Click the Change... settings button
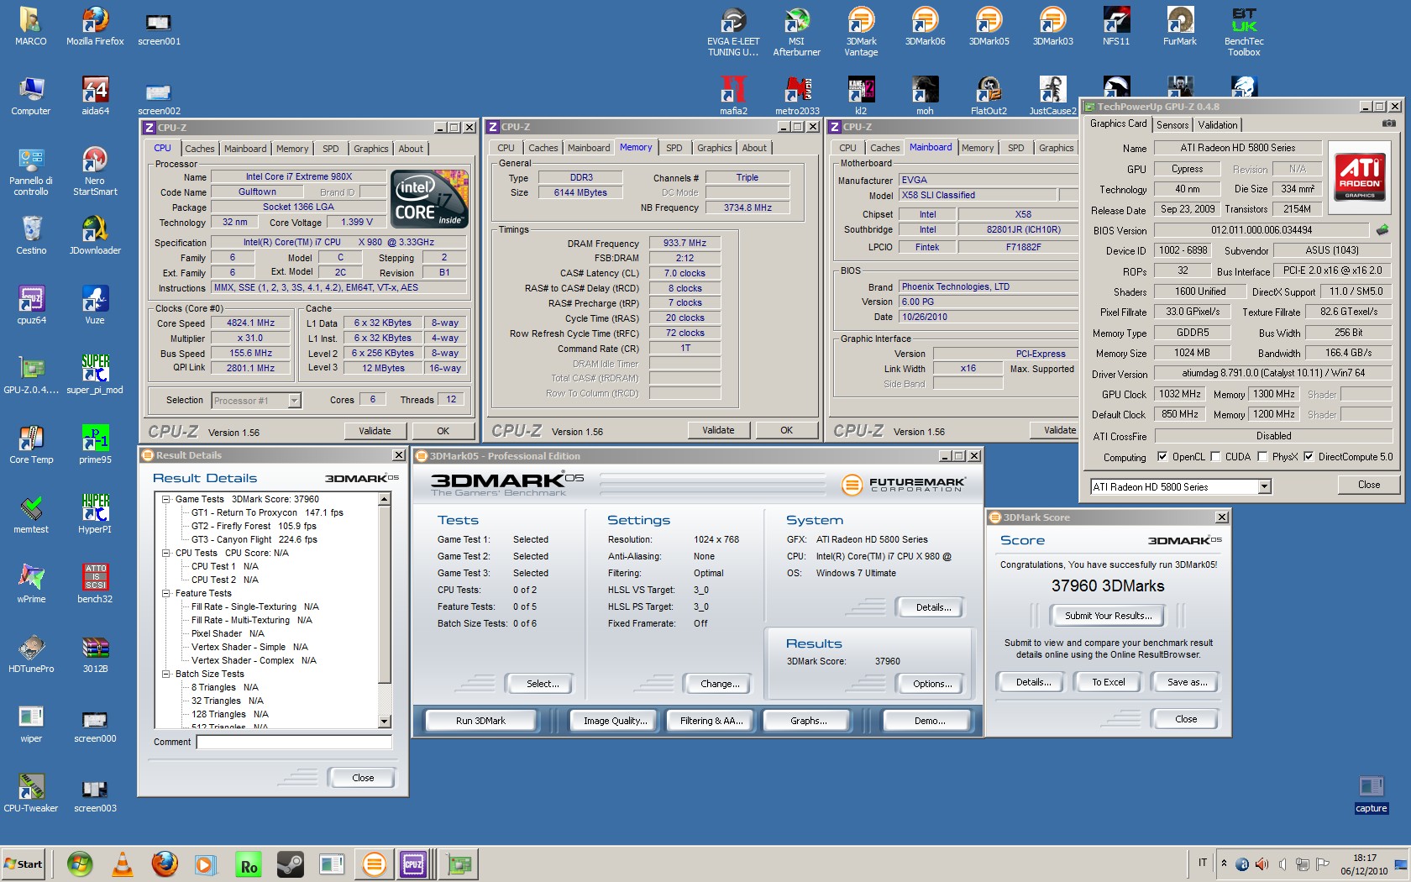The height and width of the screenshot is (882, 1411). coord(720,684)
